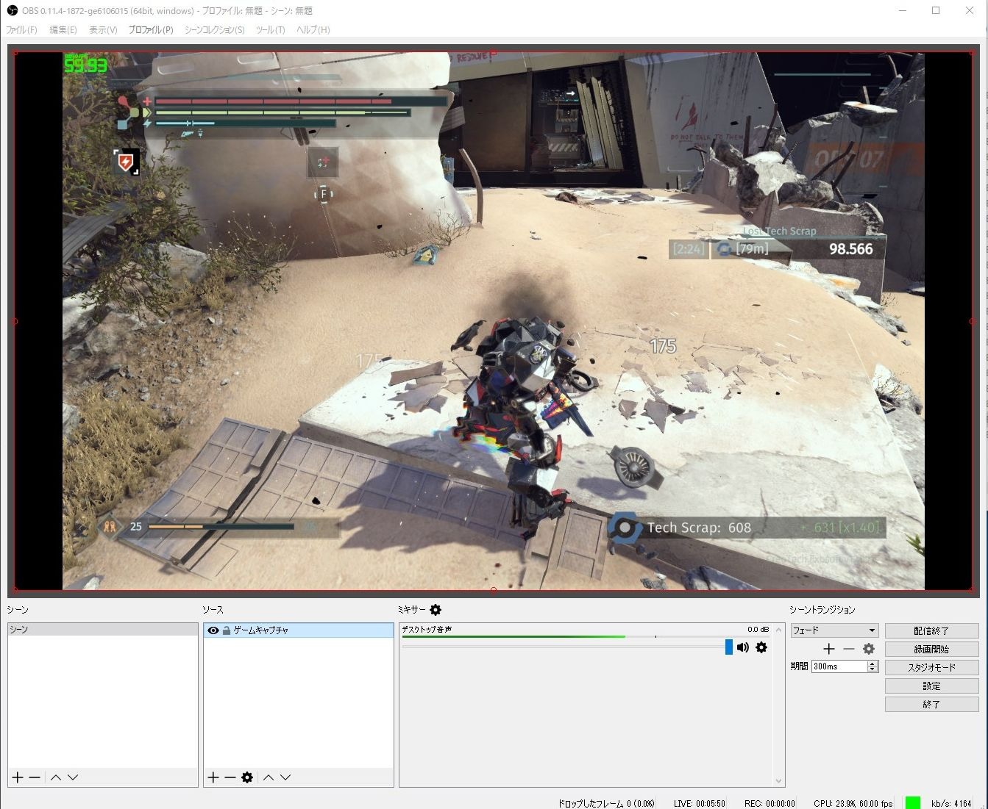Image resolution: width=988 pixels, height=809 pixels.
Task: Increase transition duration with up stepper arrow
Action: pos(873,664)
